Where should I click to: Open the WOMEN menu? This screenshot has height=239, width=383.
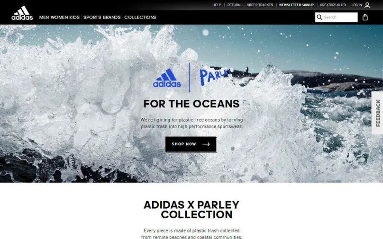[x=59, y=18]
